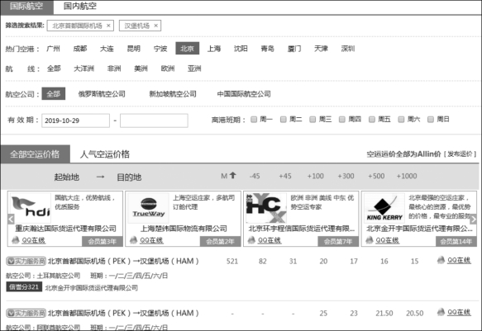Check the 周一 departure day box
Screen dimensions: 482x331
(x=254, y=120)
